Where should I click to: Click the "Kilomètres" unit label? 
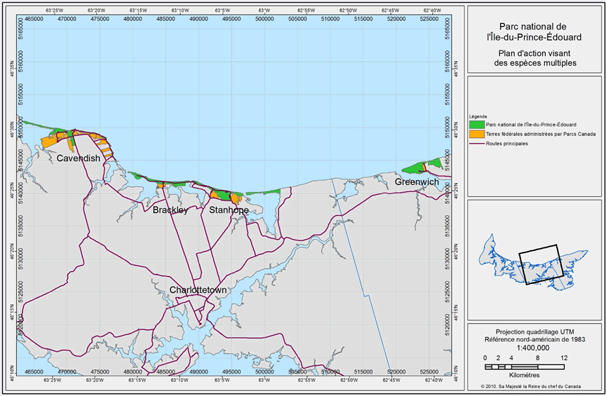tap(533, 376)
